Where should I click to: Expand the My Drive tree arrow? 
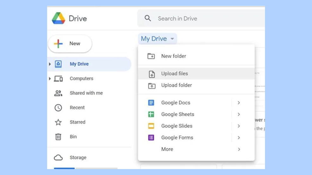coord(50,64)
